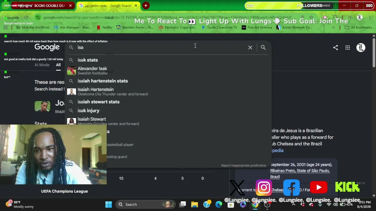The height and width of the screenshot is (211, 376).
Task: Click the UEFA Champions League row label
Action: click(64, 191)
